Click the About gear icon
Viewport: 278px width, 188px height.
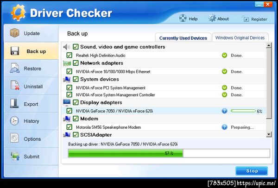tap(212, 18)
